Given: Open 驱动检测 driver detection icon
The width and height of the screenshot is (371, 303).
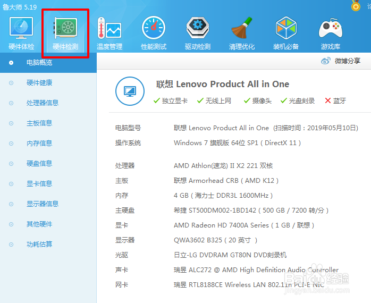Looking at the screenshot, I should [198, 28].
